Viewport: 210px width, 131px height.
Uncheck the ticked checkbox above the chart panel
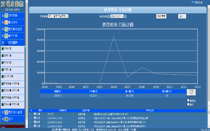coord(192,2)
